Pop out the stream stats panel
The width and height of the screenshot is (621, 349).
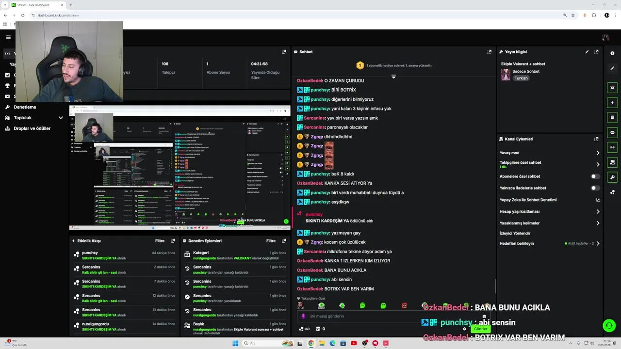tap(284, 52)
